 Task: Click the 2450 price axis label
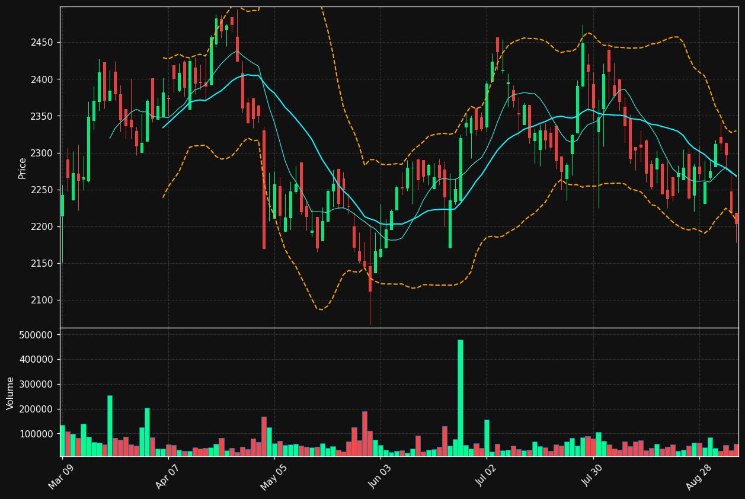click(43, 43)
